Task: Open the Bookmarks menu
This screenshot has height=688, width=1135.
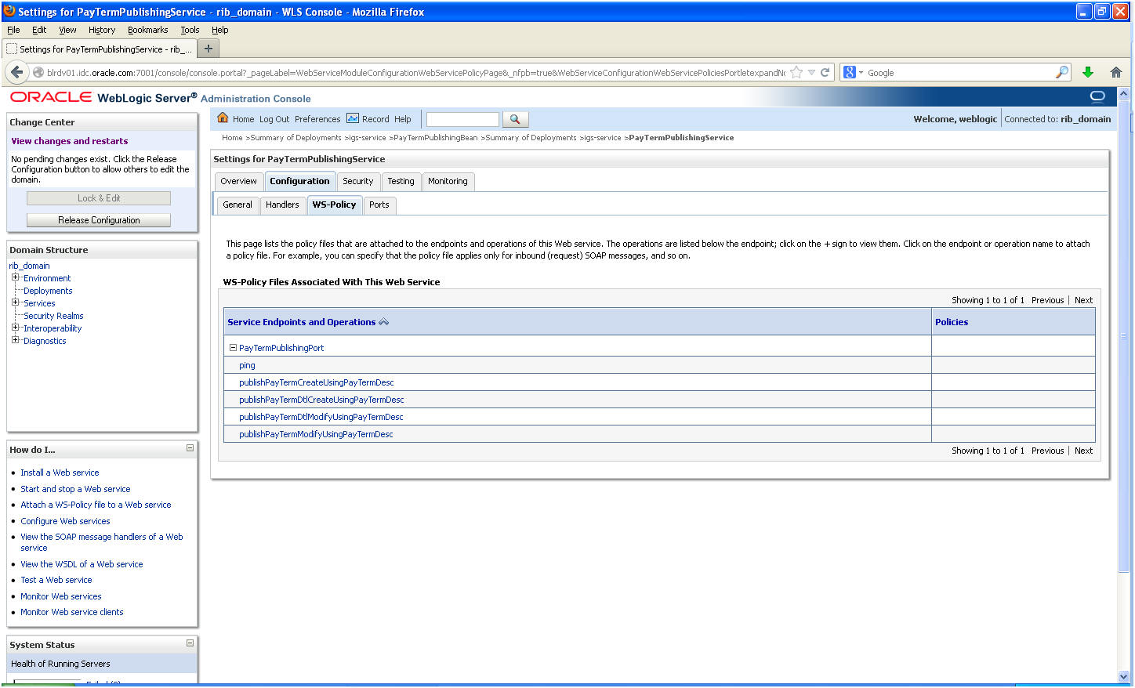Action: [148, 30]
